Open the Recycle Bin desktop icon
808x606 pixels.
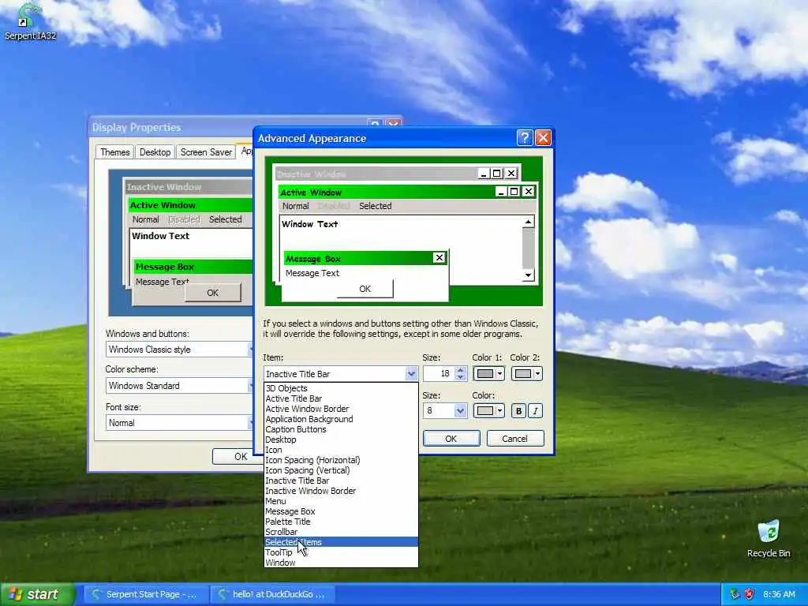769,539
